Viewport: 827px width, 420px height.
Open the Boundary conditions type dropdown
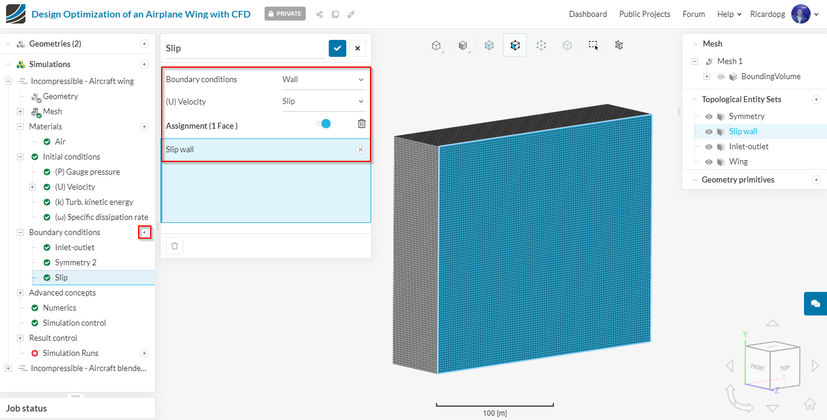tap(324, 79)
